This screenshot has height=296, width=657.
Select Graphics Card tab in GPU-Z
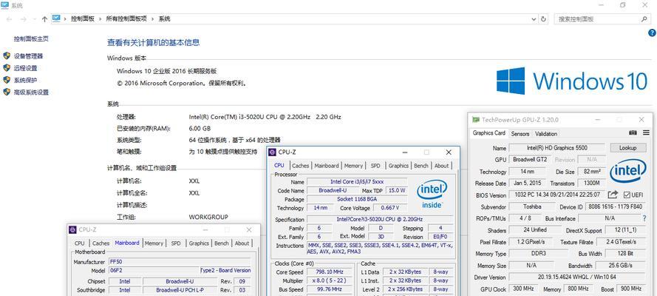tap(489, 133)
